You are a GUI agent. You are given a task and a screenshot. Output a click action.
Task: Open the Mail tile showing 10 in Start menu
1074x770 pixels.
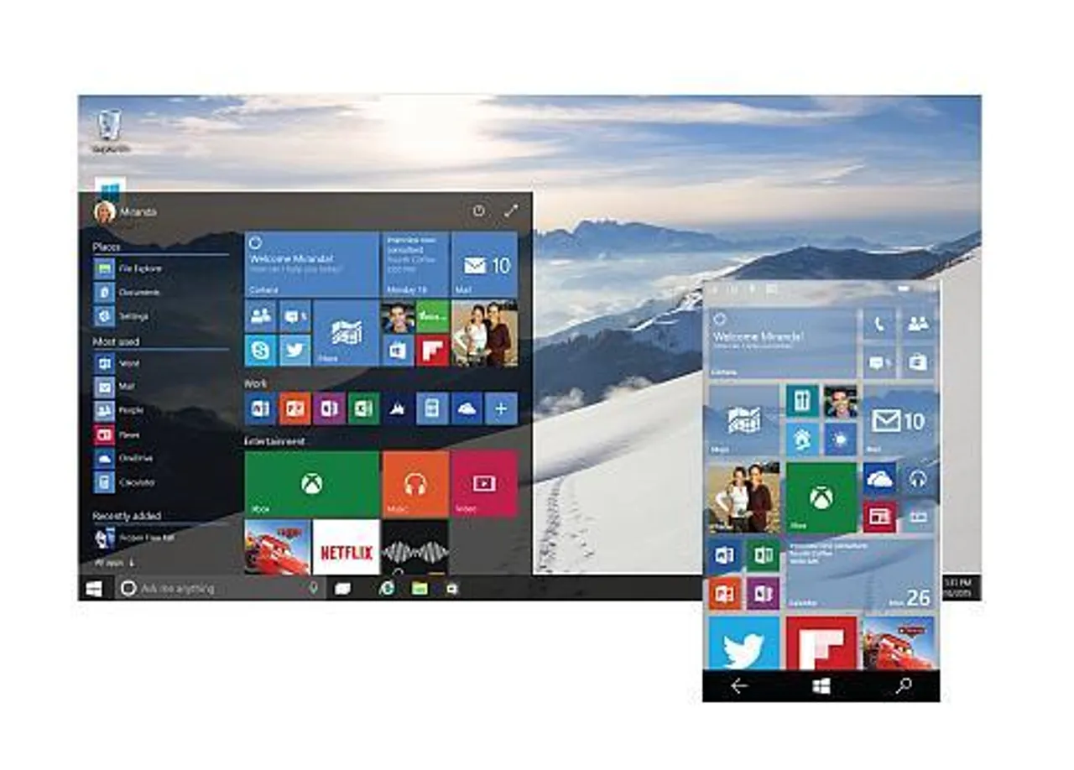(484, 264)
